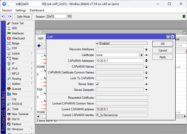Image resolution: width=187 pixels, height=134 pixels.
Task: Click the Current CAPsMAN Identity value
Action: click(x=122, y=115)
